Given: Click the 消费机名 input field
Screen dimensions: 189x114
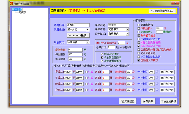Looking at the screenshot, I should (x=78, y=25).
